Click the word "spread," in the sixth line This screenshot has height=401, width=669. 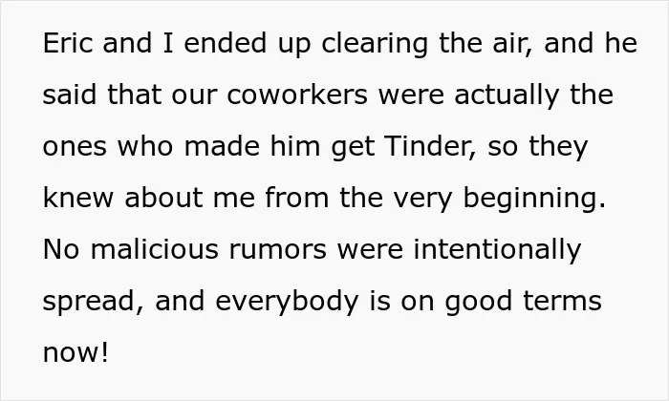click(94, 302)
